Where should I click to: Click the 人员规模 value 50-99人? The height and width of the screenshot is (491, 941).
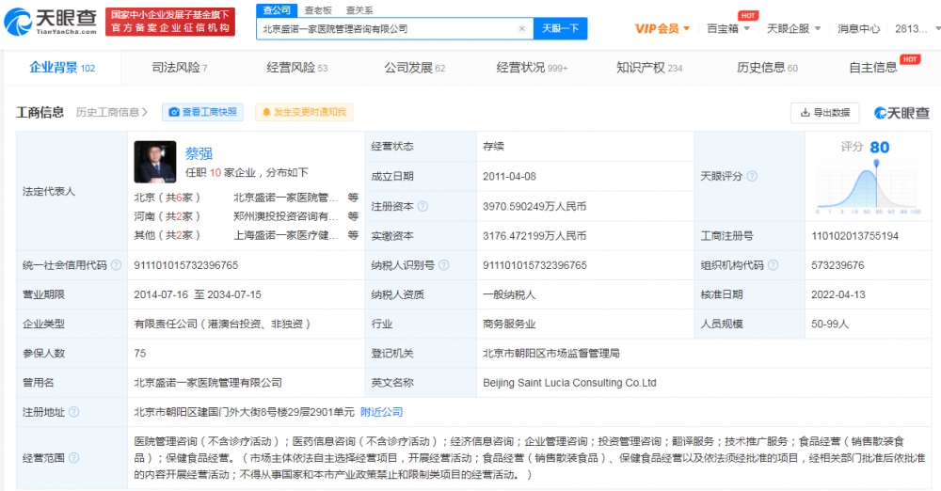click(x=830, y=325)
